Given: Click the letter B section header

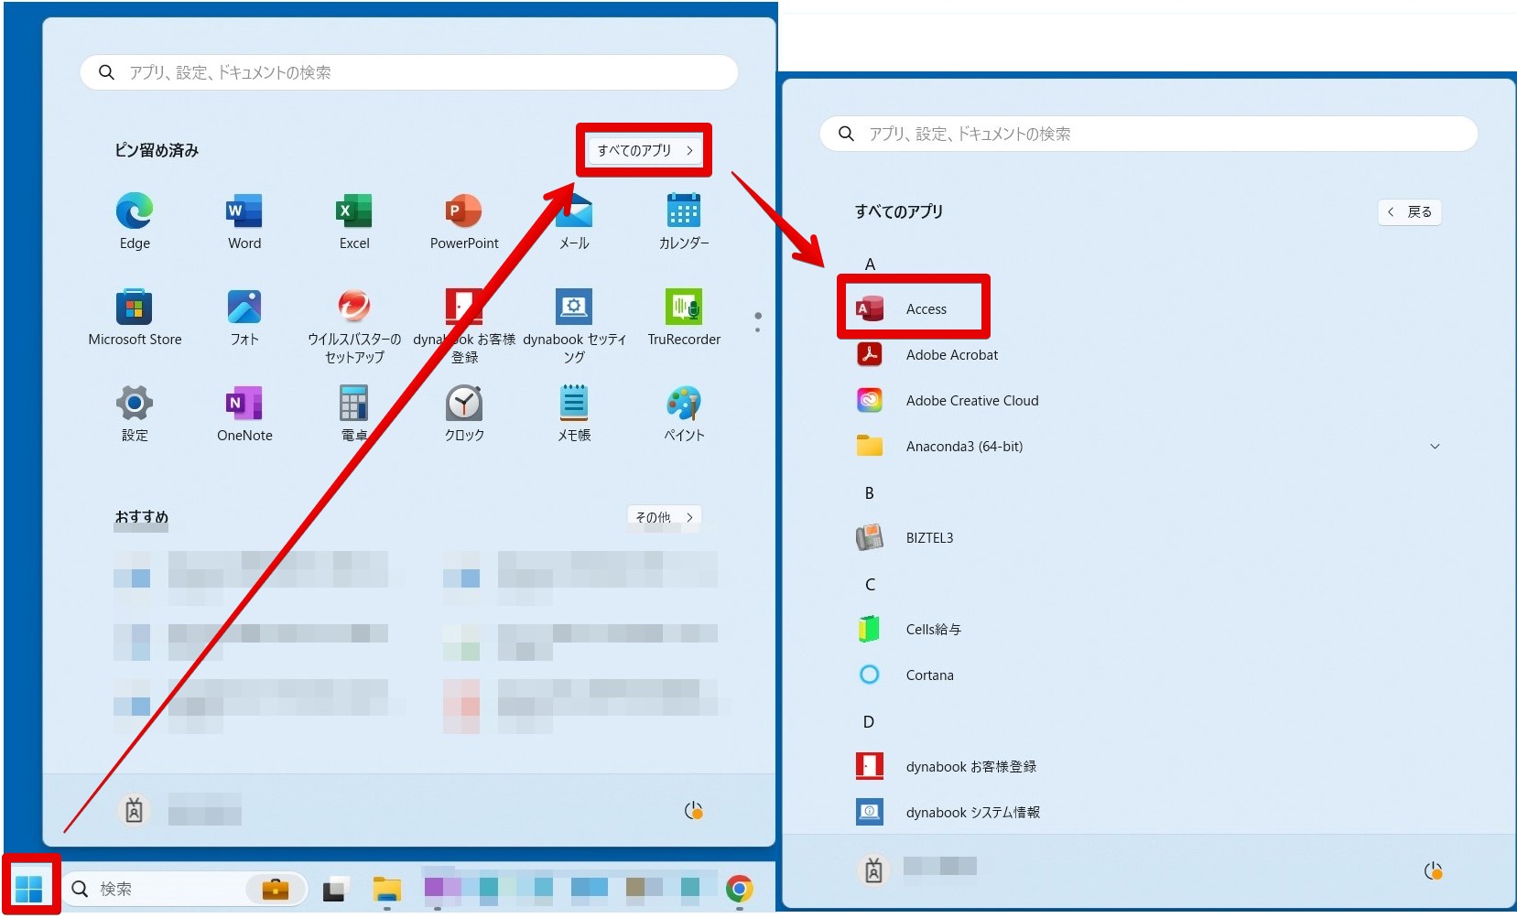Looking at the screenshot, I should click(x=870, y=493).
